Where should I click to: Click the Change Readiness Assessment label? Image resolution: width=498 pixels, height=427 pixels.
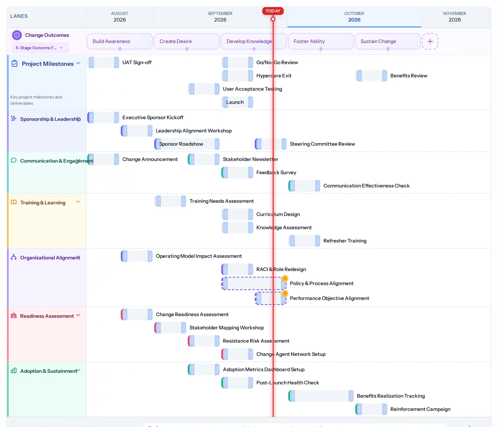(x=192, y=315)
